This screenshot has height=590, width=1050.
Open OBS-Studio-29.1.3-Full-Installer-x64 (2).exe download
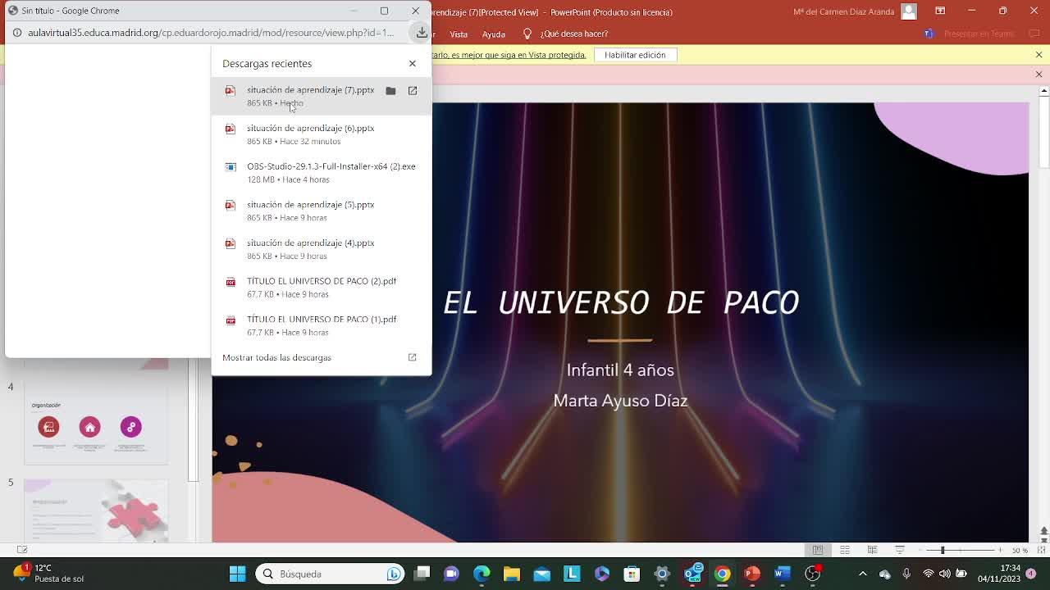pyautogui.click(x=321, y=172)
